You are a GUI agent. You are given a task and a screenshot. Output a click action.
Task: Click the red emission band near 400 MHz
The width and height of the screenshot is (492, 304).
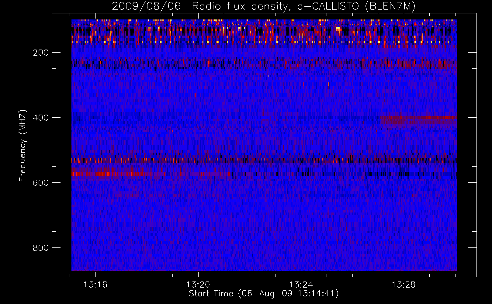[418, 120]
